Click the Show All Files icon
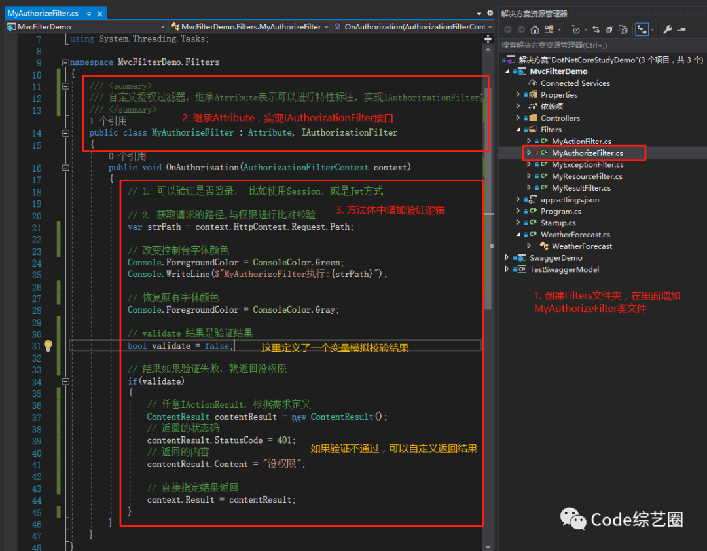The height and width of the screenshot is (551, 707). 623,29
